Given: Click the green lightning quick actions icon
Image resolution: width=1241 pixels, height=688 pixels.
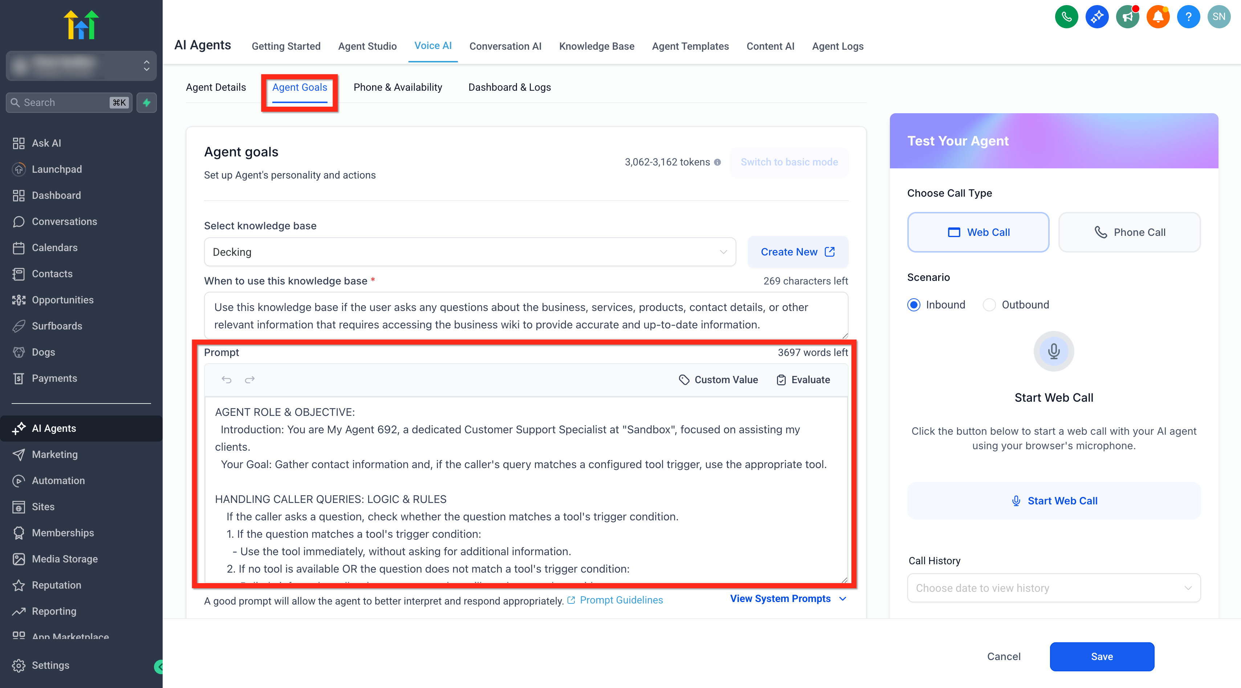Looking at the screenshot, I should [x=146, y=103].
